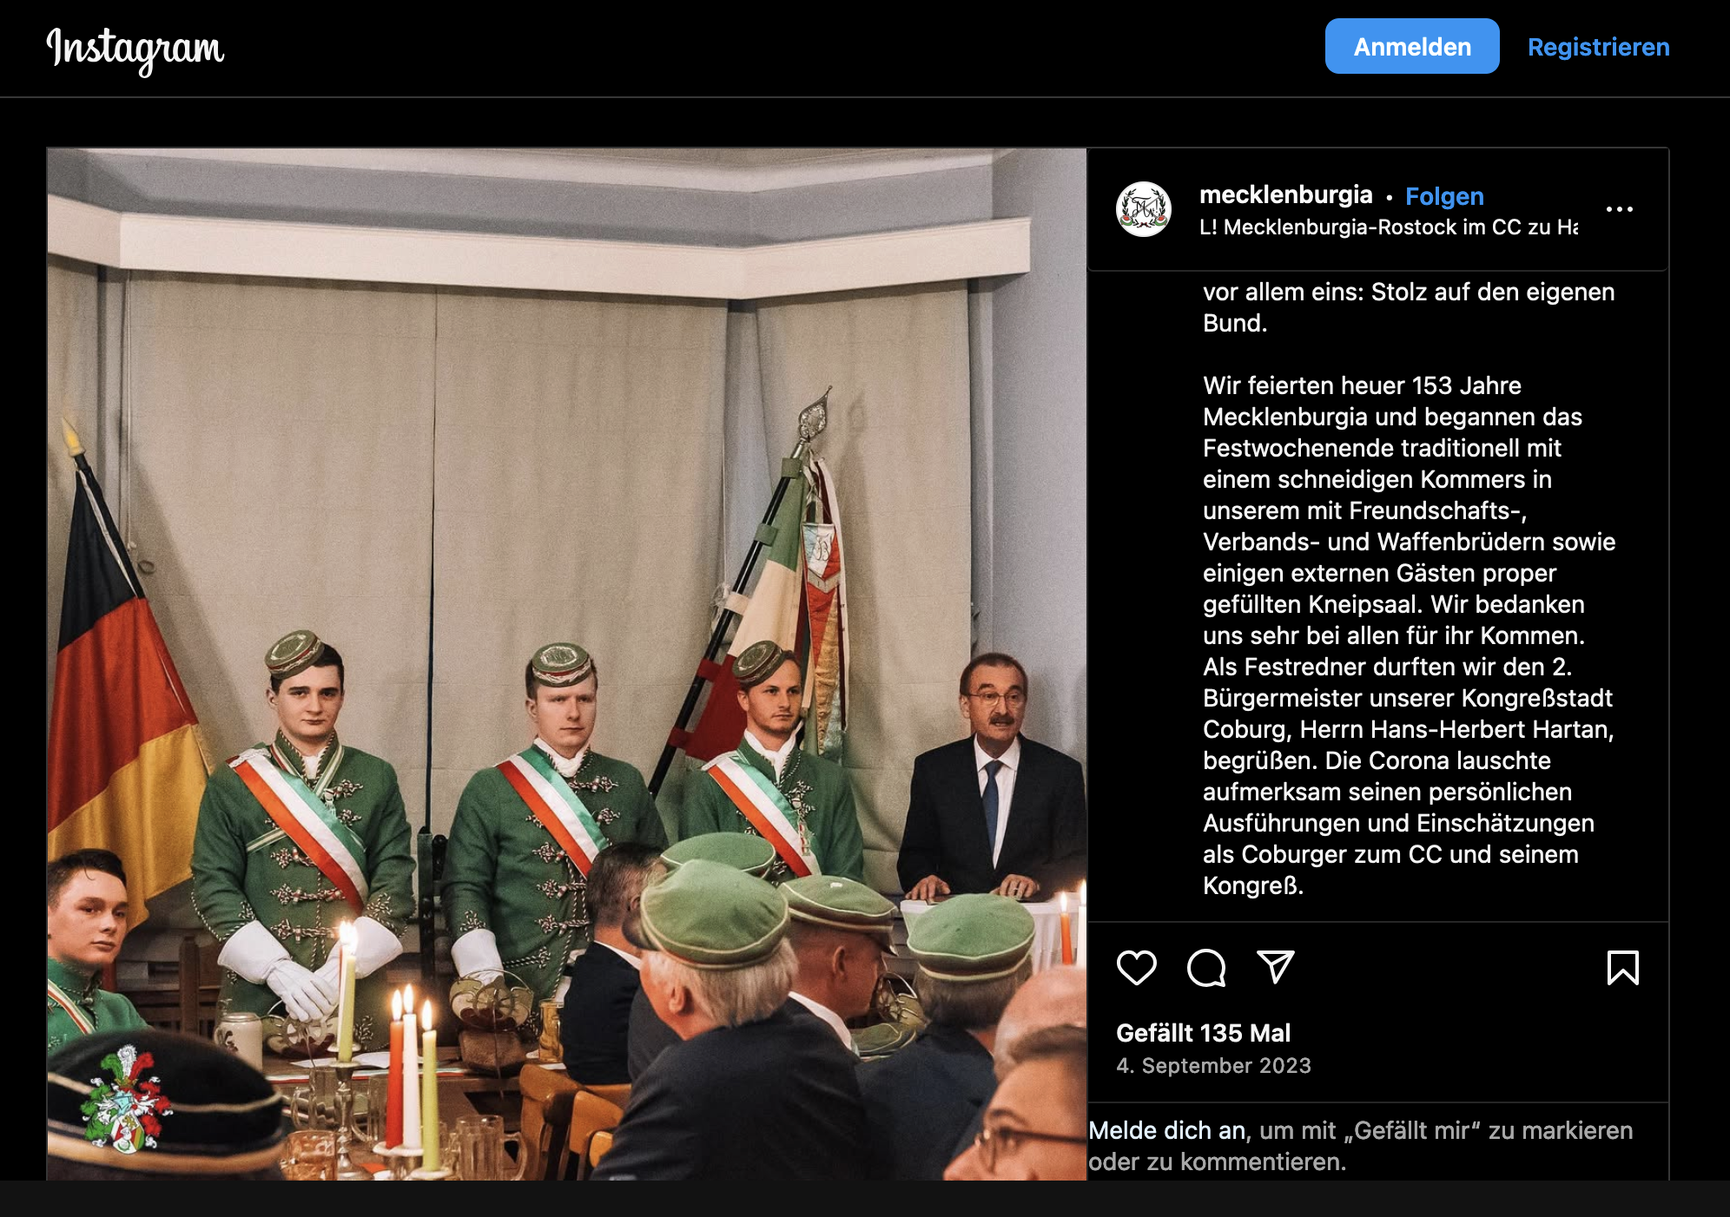Like the post with the heart icon
1730x1217 pixels.
(x=1136, y=968)
